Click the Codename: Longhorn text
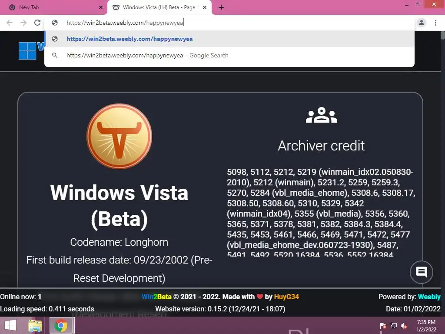This screenshot has height=334, width=445. [x=119, y=242]
